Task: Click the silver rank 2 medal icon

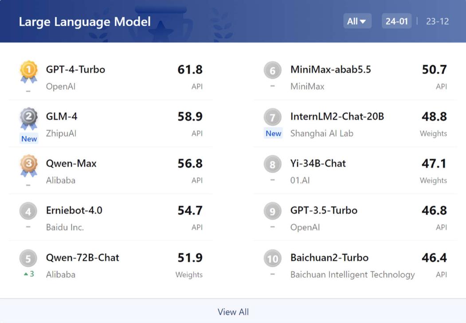Action: (29, 118)
